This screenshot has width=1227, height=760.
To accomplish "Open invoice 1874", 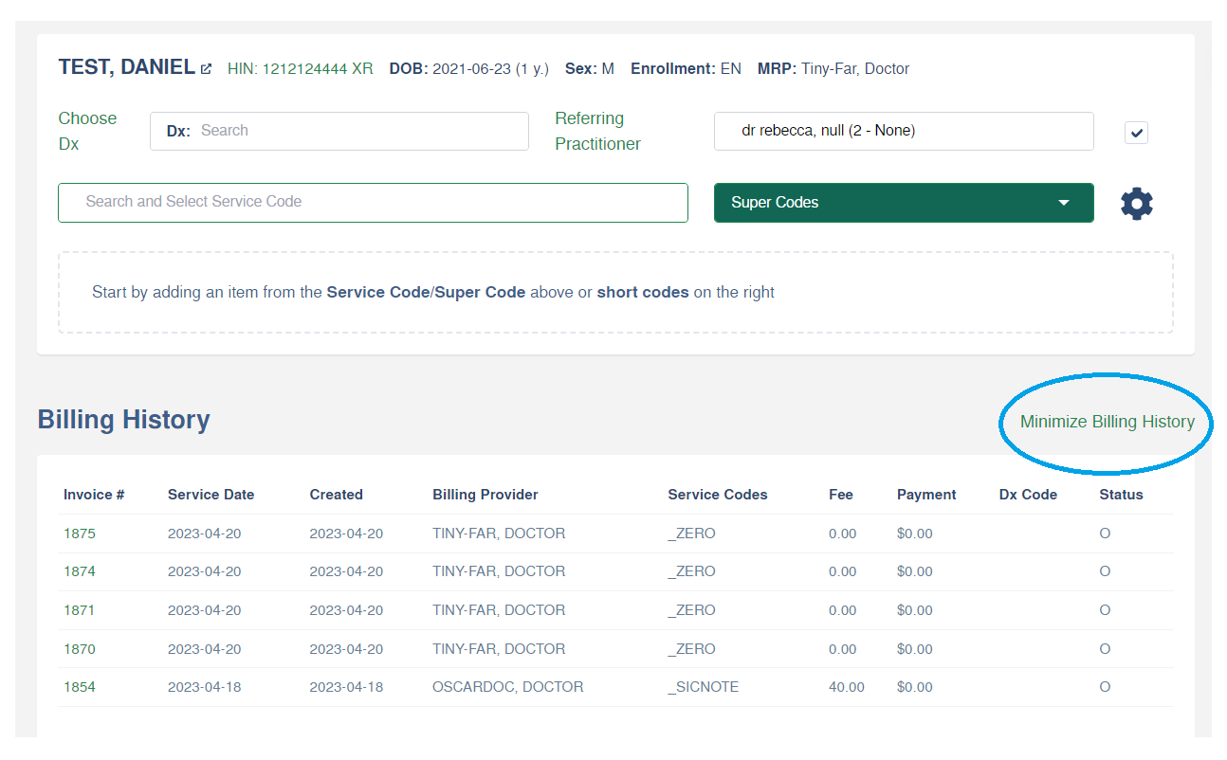I will pyautogui.click(x=80, y=571).
